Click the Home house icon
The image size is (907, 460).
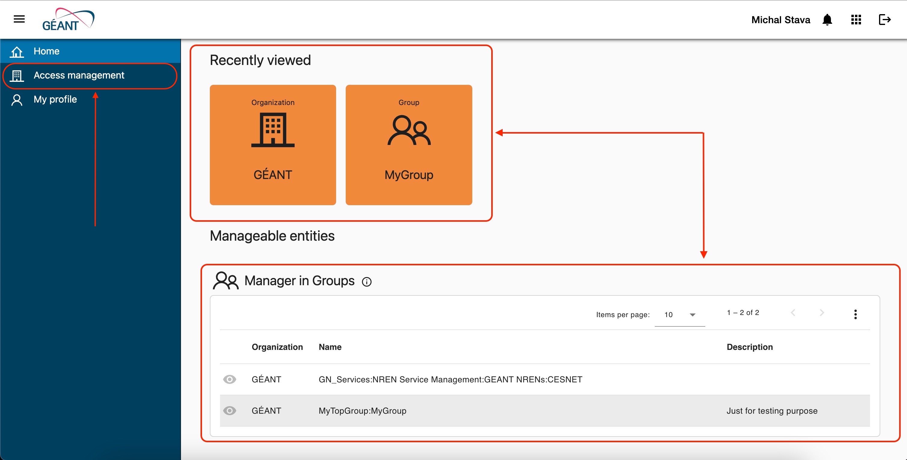click(x=17, y=51)
